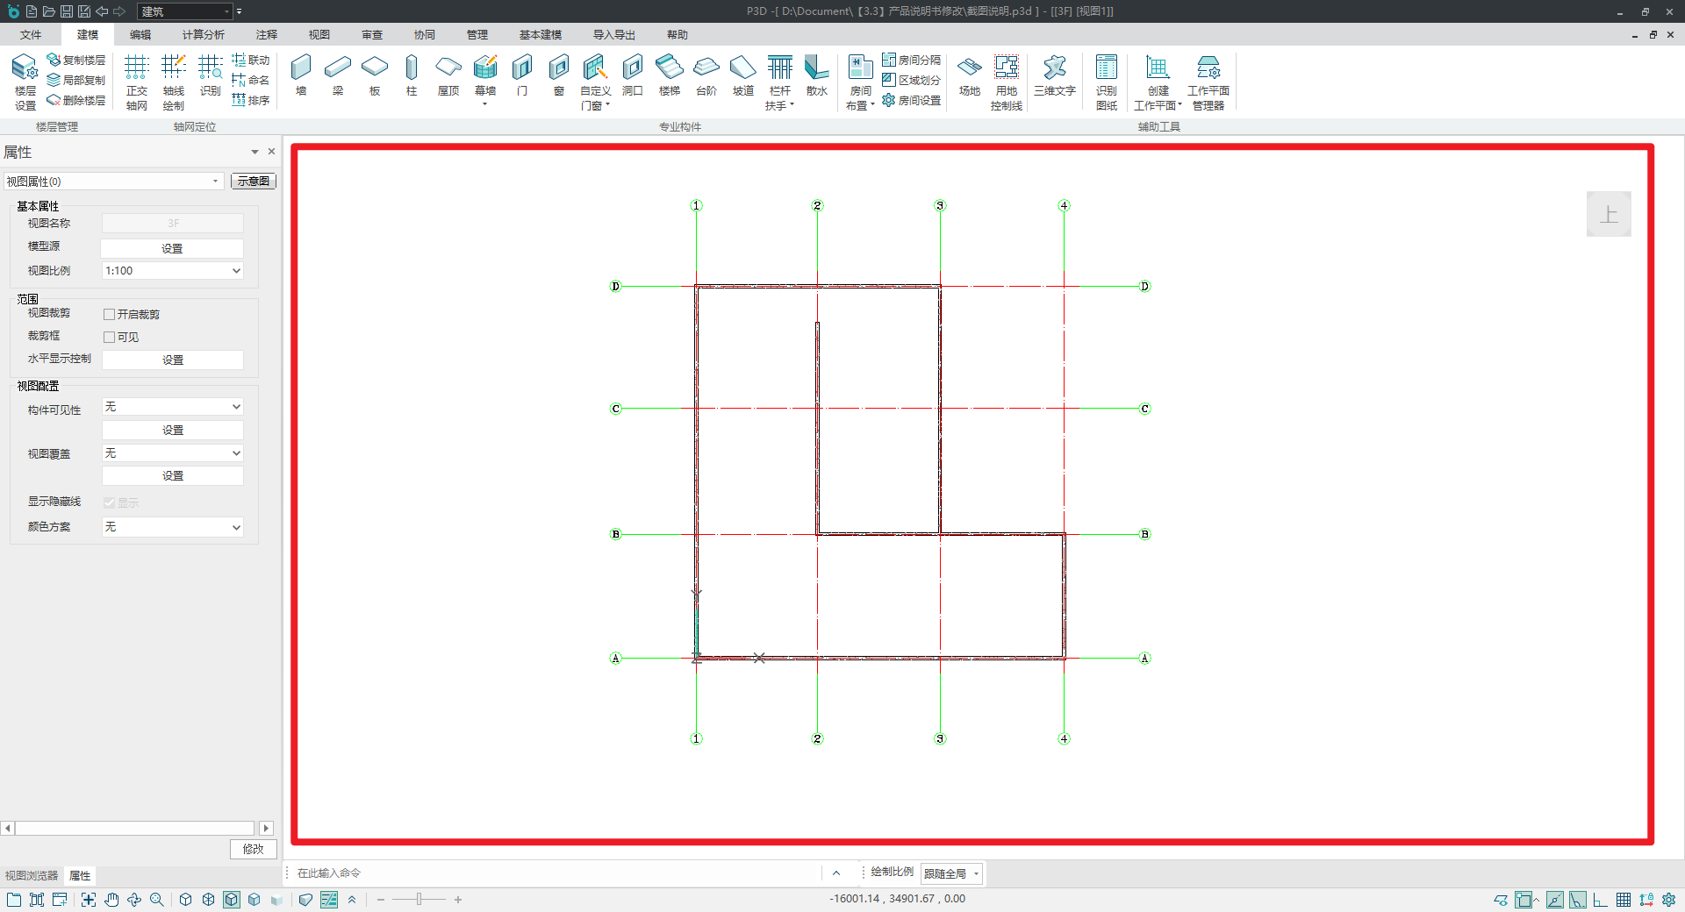Screen dimensions: 1685x912
Task: Click 设置 button below 构件可见性
Action: [173, 431]
